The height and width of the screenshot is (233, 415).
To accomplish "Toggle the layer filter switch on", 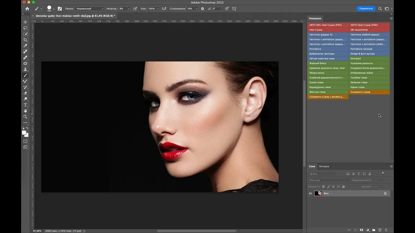I will point(383,173).
